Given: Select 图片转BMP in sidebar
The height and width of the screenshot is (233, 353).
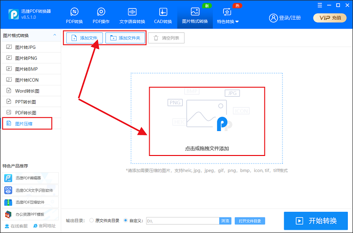Looking at the screenshot, I should point(31,69).
